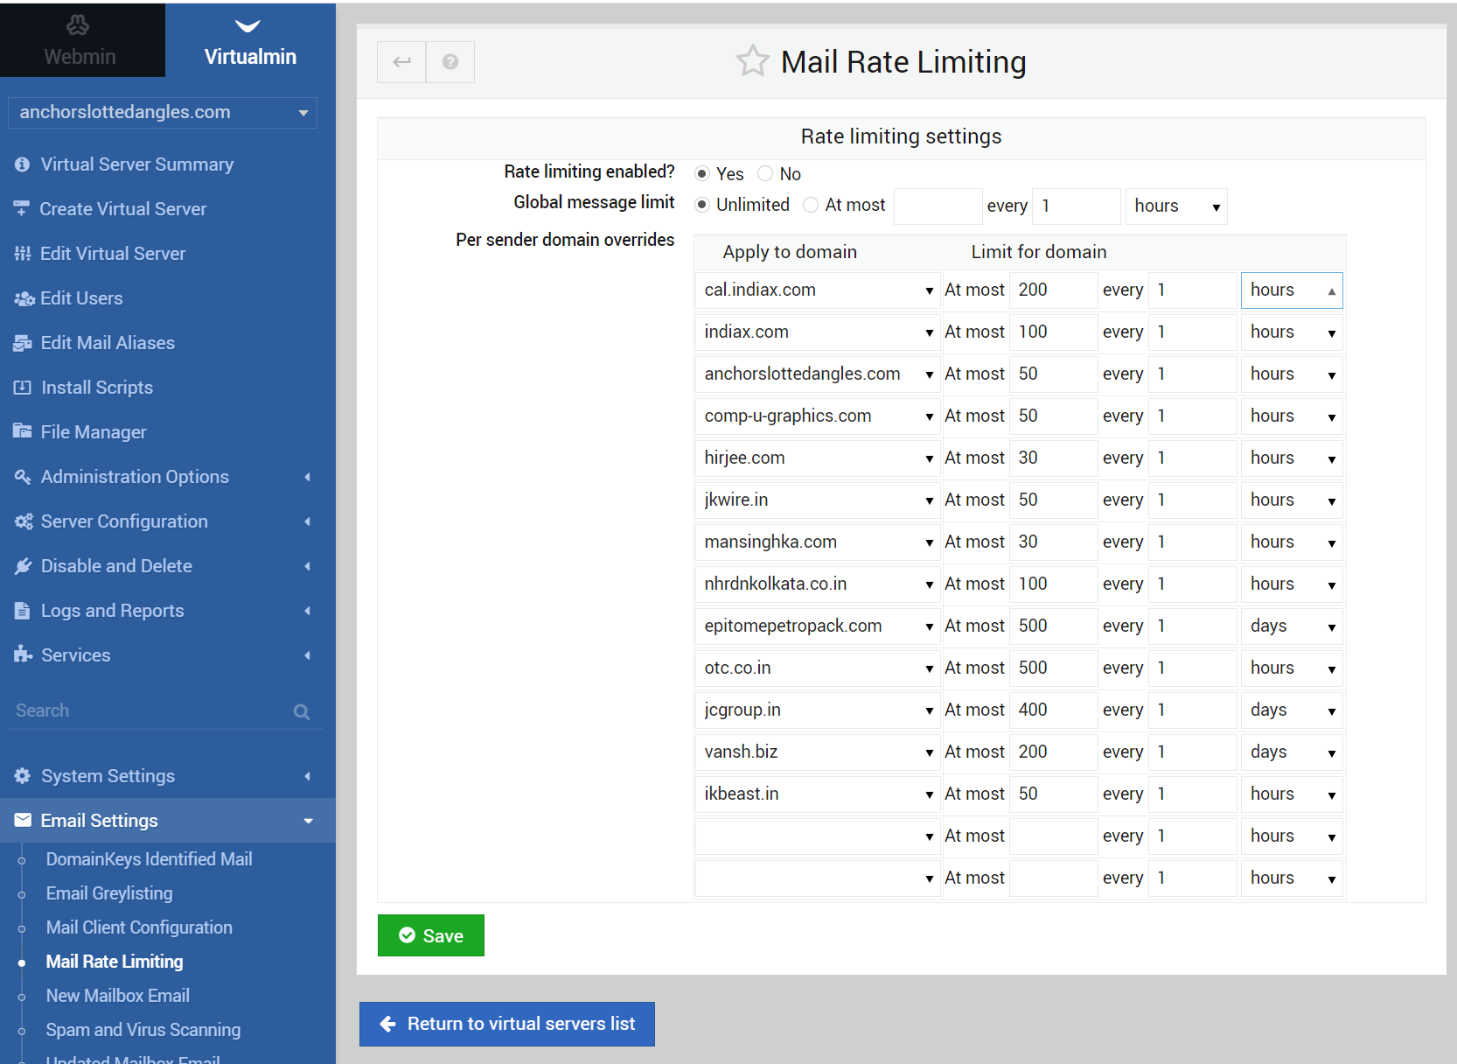Open the Services menu
This screenshot has height=1064, width=1457.
168,655
